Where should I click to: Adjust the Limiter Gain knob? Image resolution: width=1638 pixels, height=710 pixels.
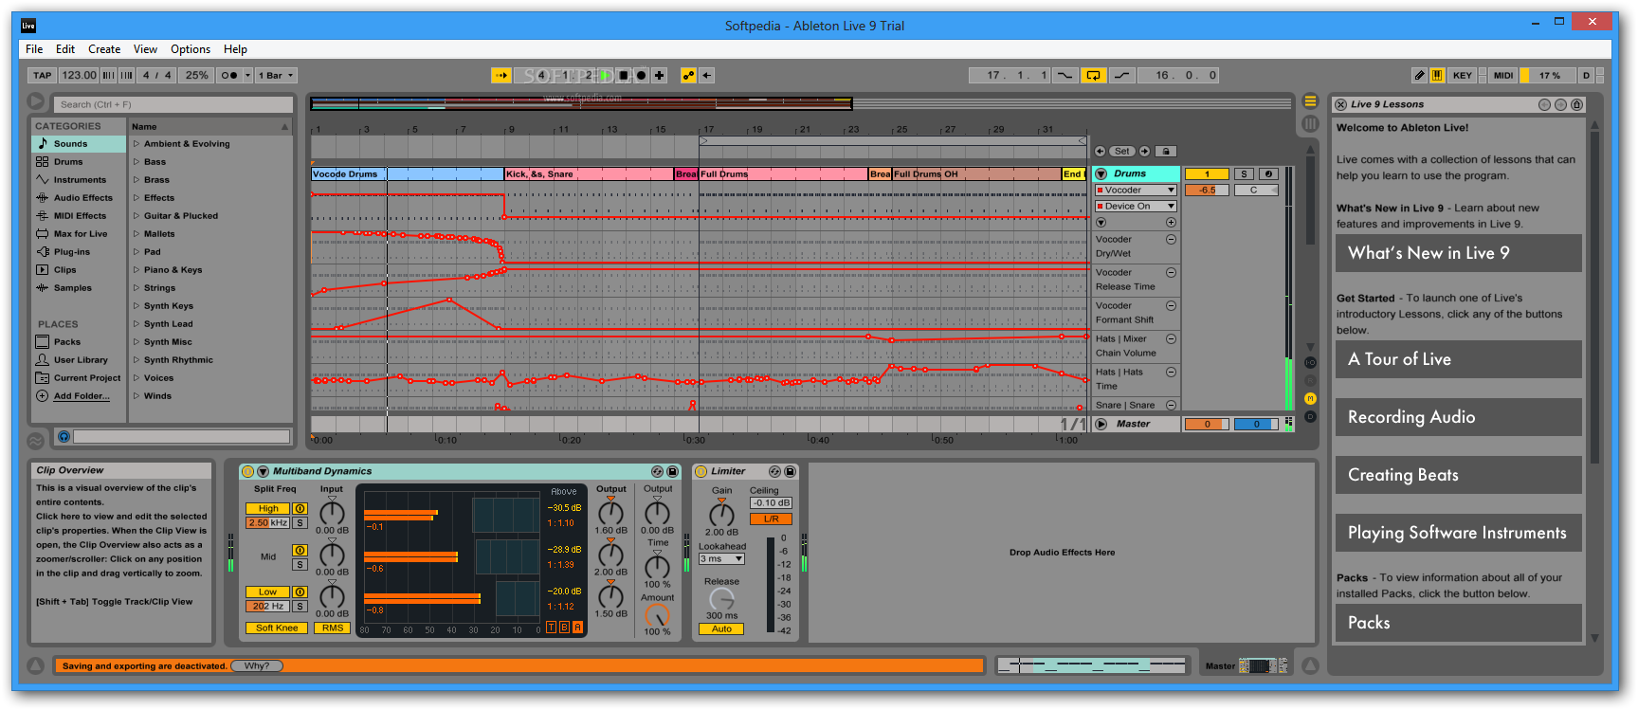click(x=721, y=514)
